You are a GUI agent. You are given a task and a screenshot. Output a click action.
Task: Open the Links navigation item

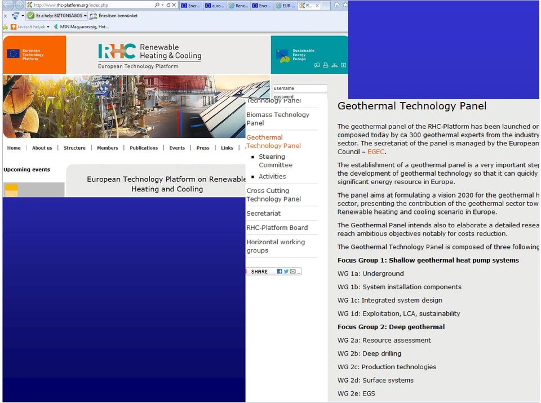pyautogui.click(x=227, y=148)
